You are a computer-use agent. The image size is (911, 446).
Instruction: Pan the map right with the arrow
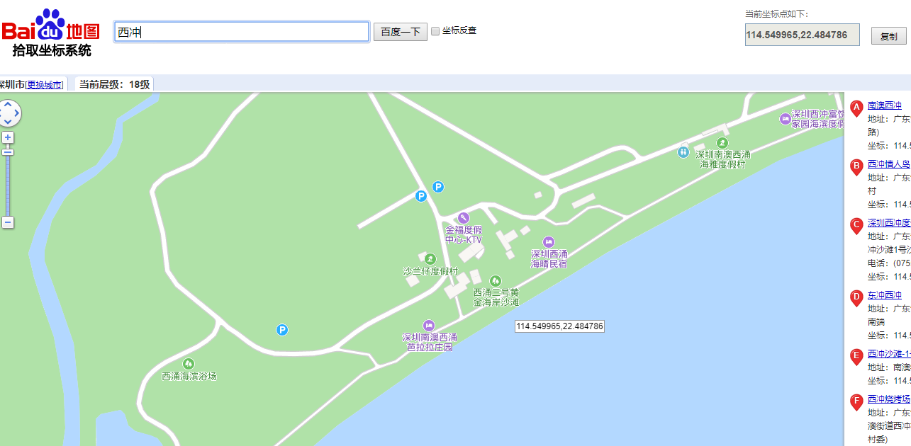(x=18, y=113)
